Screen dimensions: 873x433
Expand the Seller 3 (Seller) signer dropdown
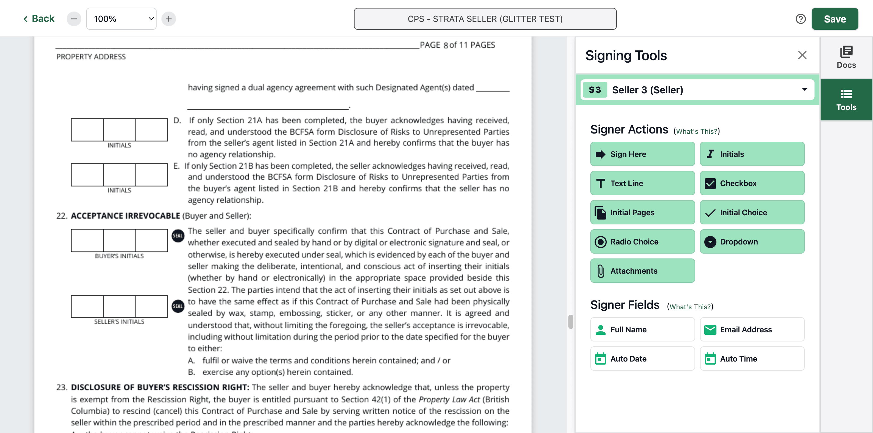[698, 90]
